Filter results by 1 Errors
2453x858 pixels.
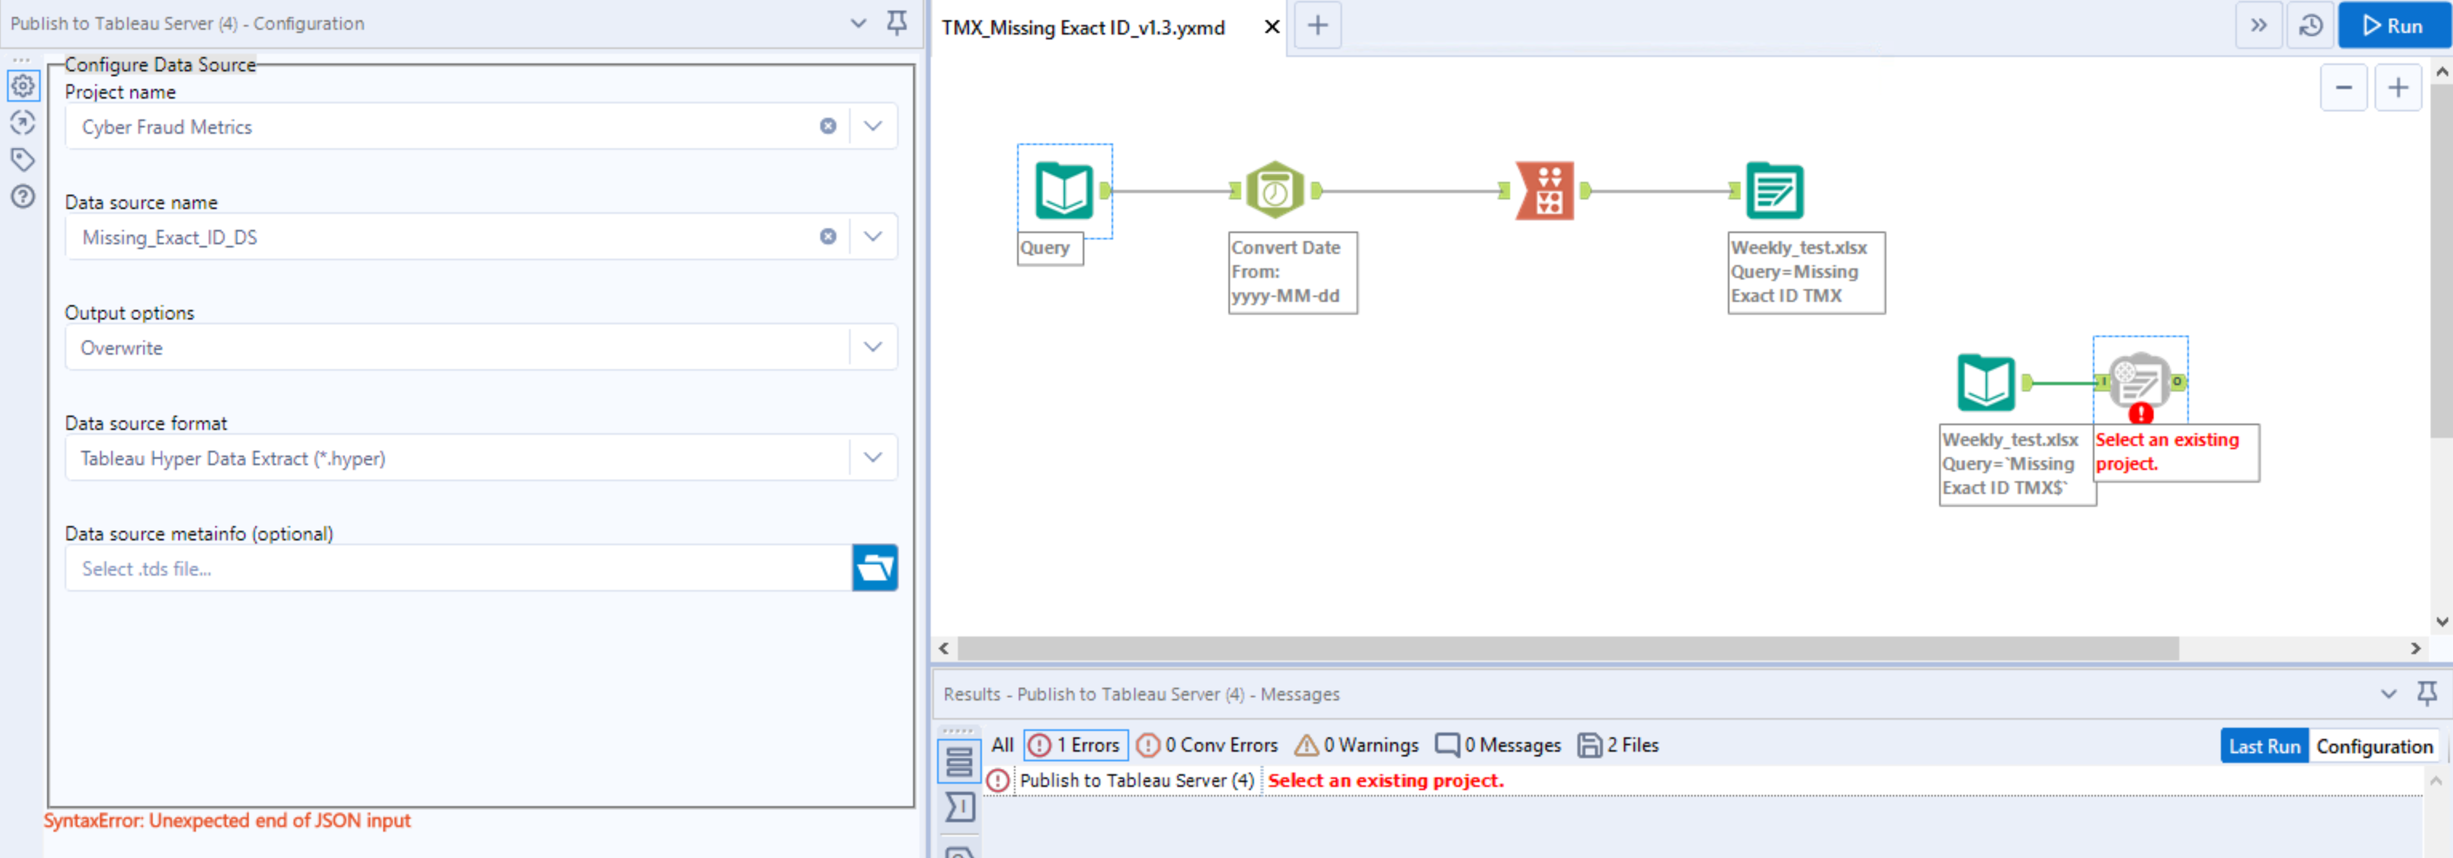click(x=1076, y=746)
